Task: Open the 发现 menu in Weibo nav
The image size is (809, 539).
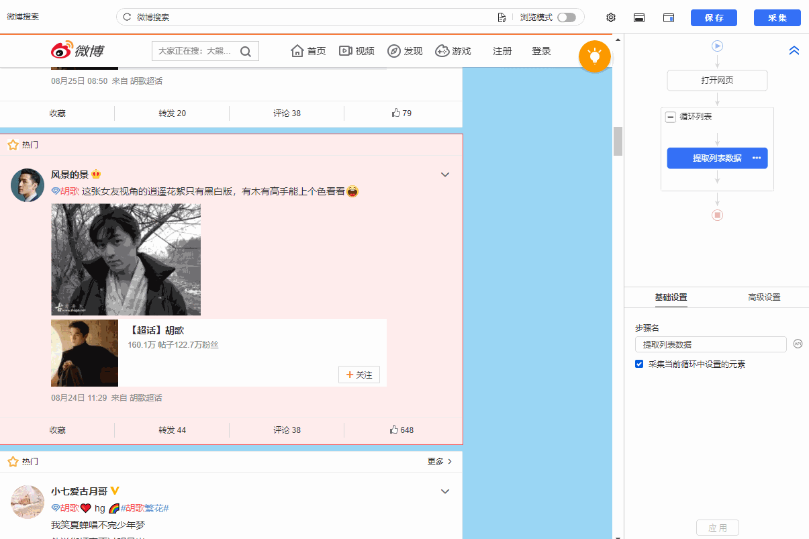Action: click(405, 51)
